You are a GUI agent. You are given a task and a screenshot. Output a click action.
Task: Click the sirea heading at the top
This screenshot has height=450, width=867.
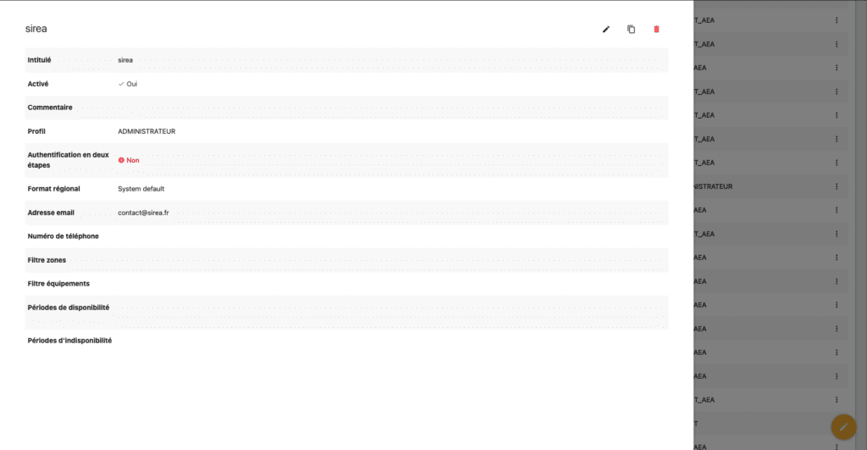tap(36, 29)
